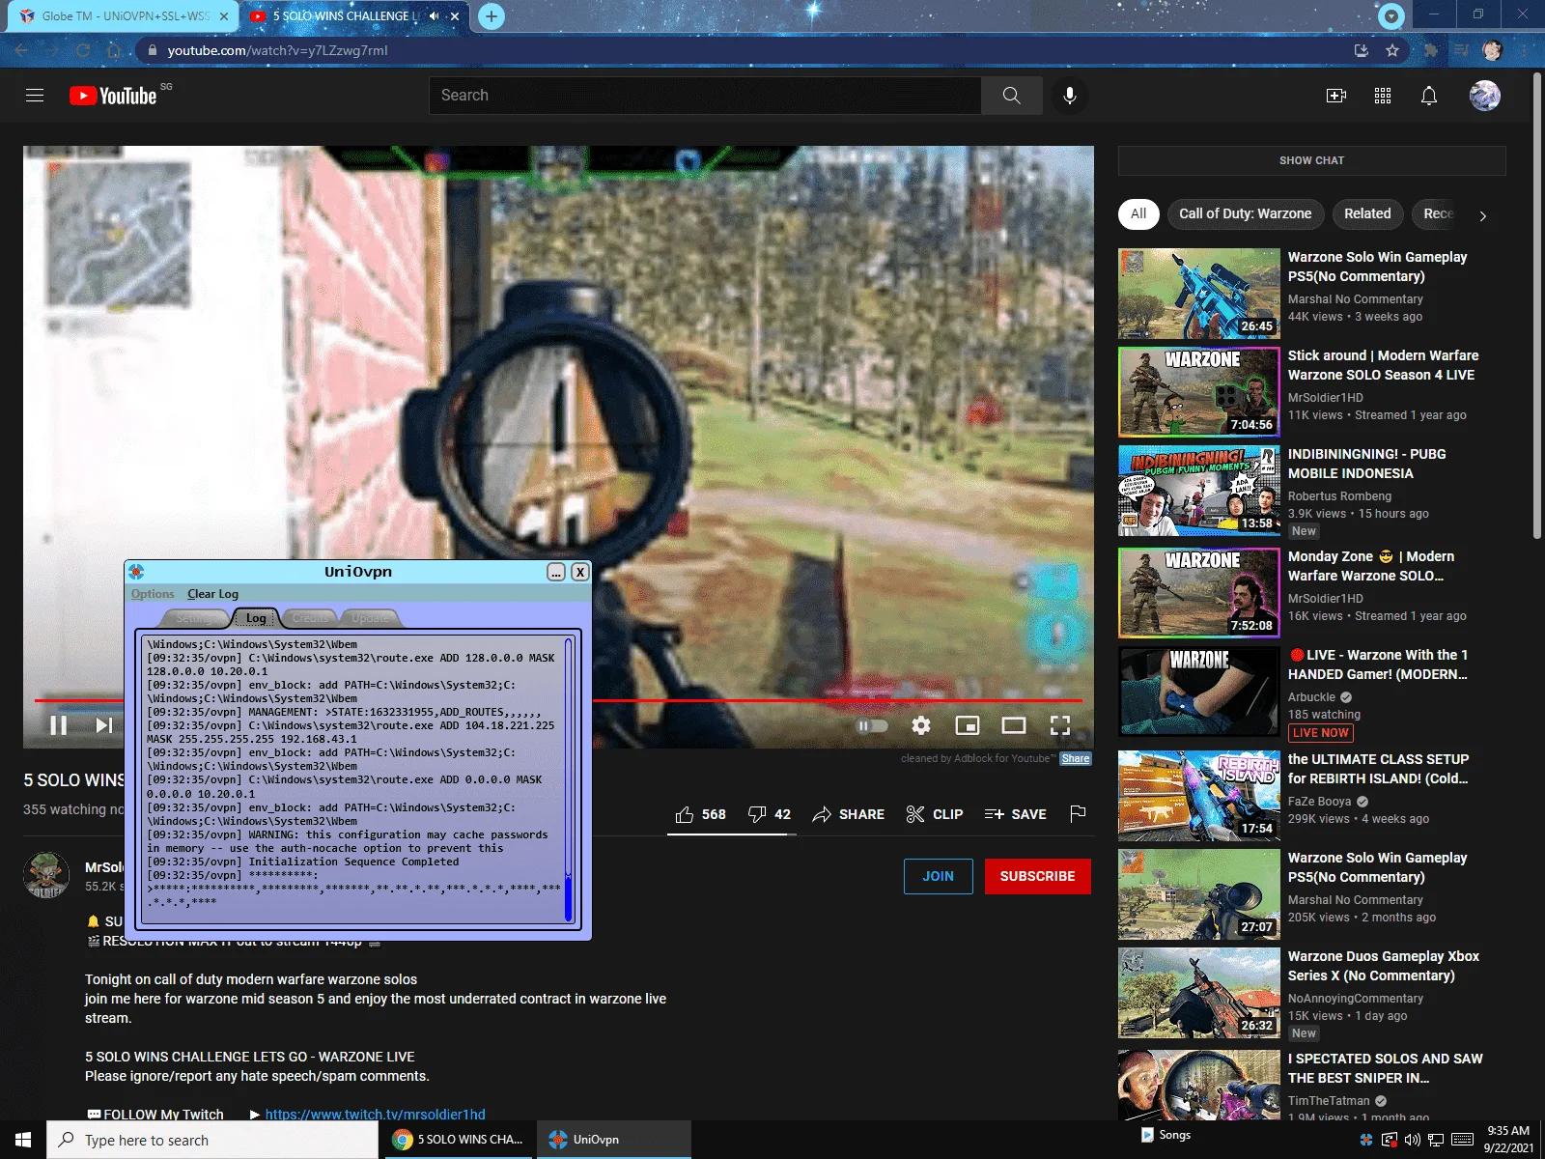Click the address bar URL
1545x1159 pixels.
[x=277, y=50]
